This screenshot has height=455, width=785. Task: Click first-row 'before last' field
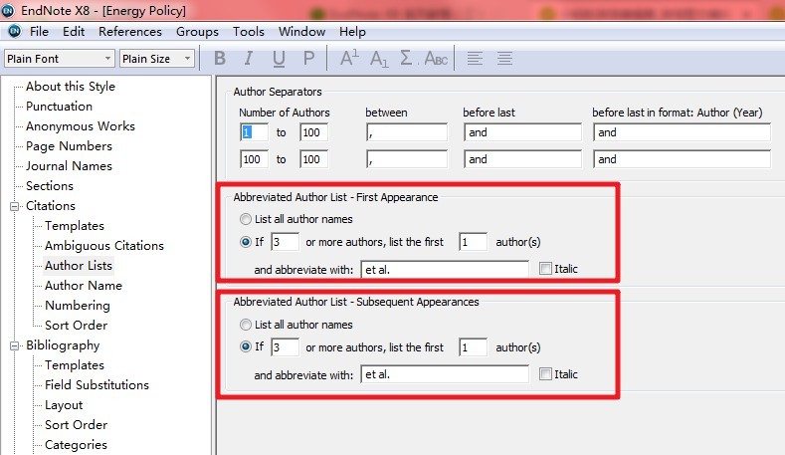(522, 132)
